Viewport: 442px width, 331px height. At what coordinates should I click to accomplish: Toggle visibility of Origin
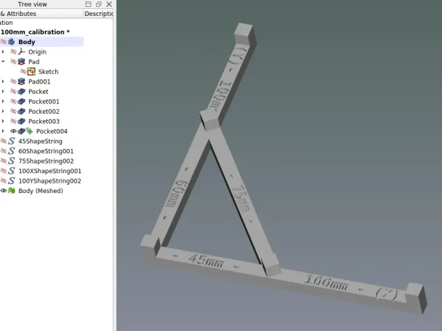coord(13,52)
